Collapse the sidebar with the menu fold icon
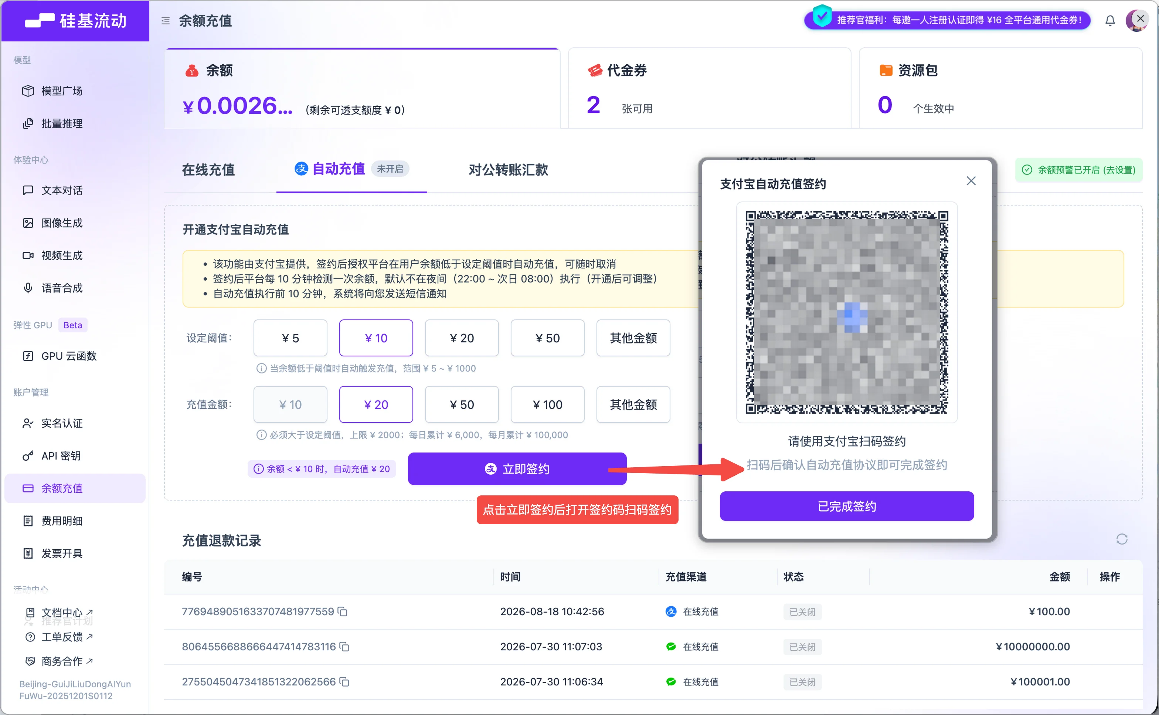The width and height of the screenshot is (1159, 715). click(x=166, y=21)
